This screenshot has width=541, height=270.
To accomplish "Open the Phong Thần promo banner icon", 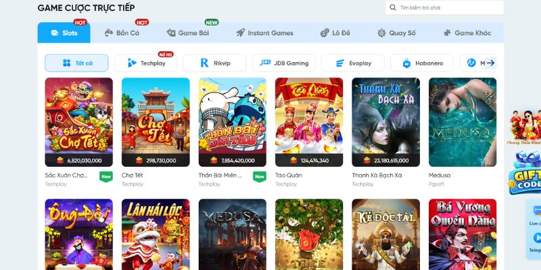I will pyautogui.click(x=525, y=128).
